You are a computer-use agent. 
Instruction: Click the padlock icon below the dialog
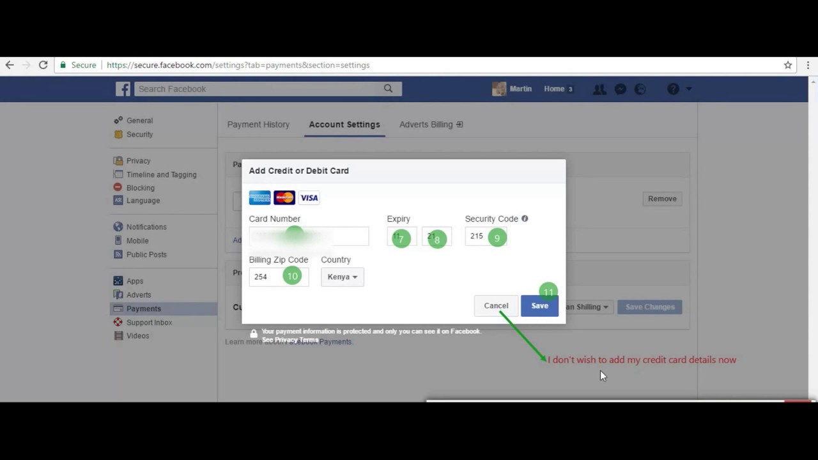254,333
